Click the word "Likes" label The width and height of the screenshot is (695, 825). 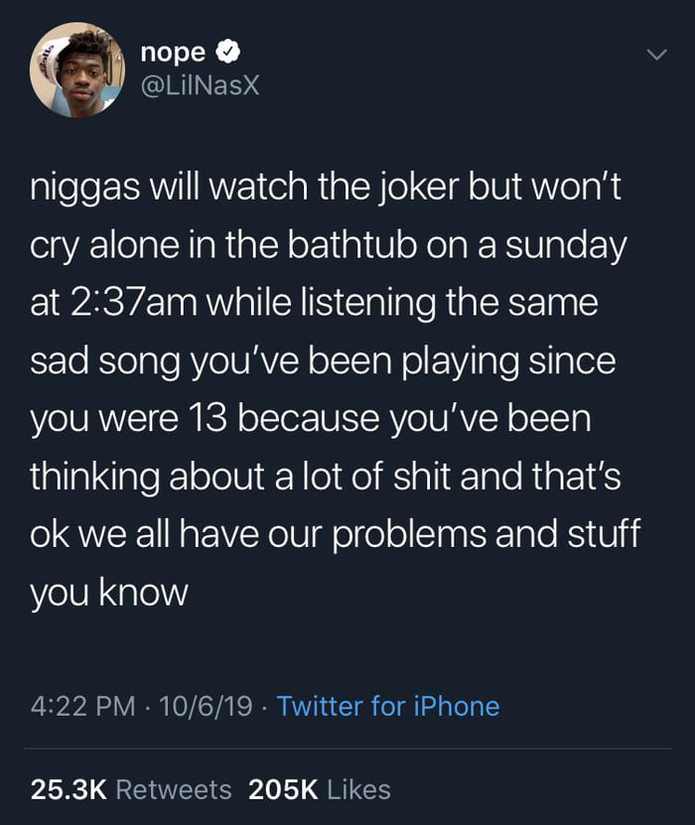(x=358, y=789)
